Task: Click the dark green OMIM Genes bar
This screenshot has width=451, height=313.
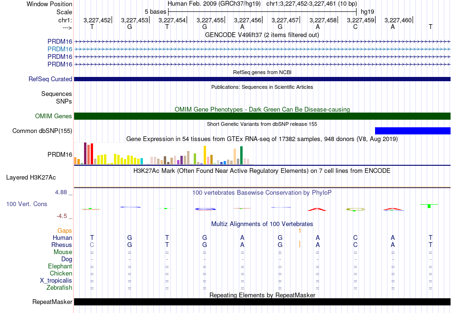Action: [x=263, y=116]
